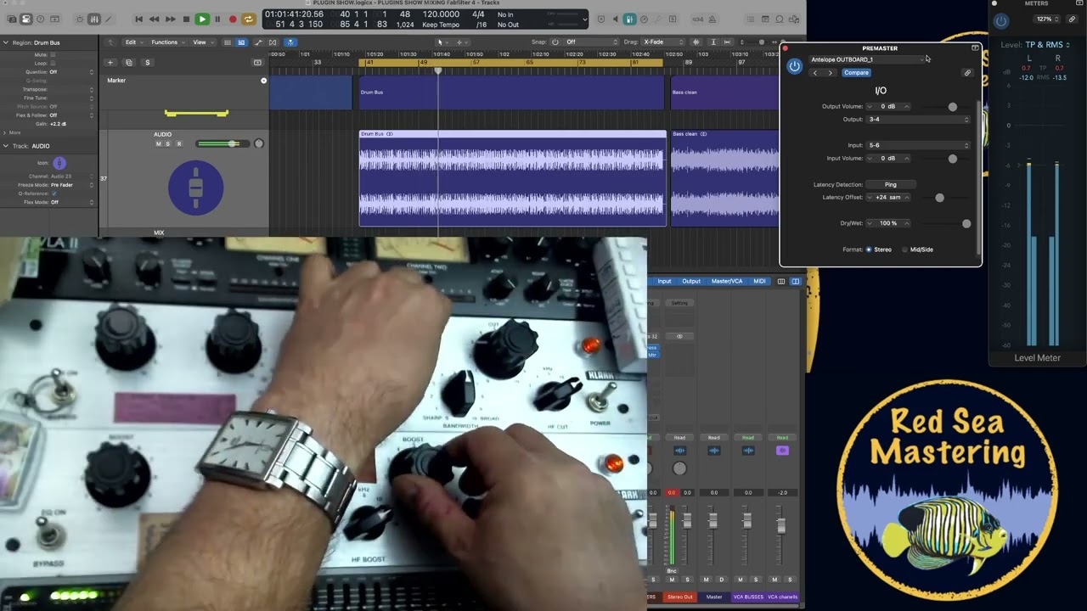1087x611 pixels.
Task: Toggle Smart Controls button
Action: click(x=80, y=19)
